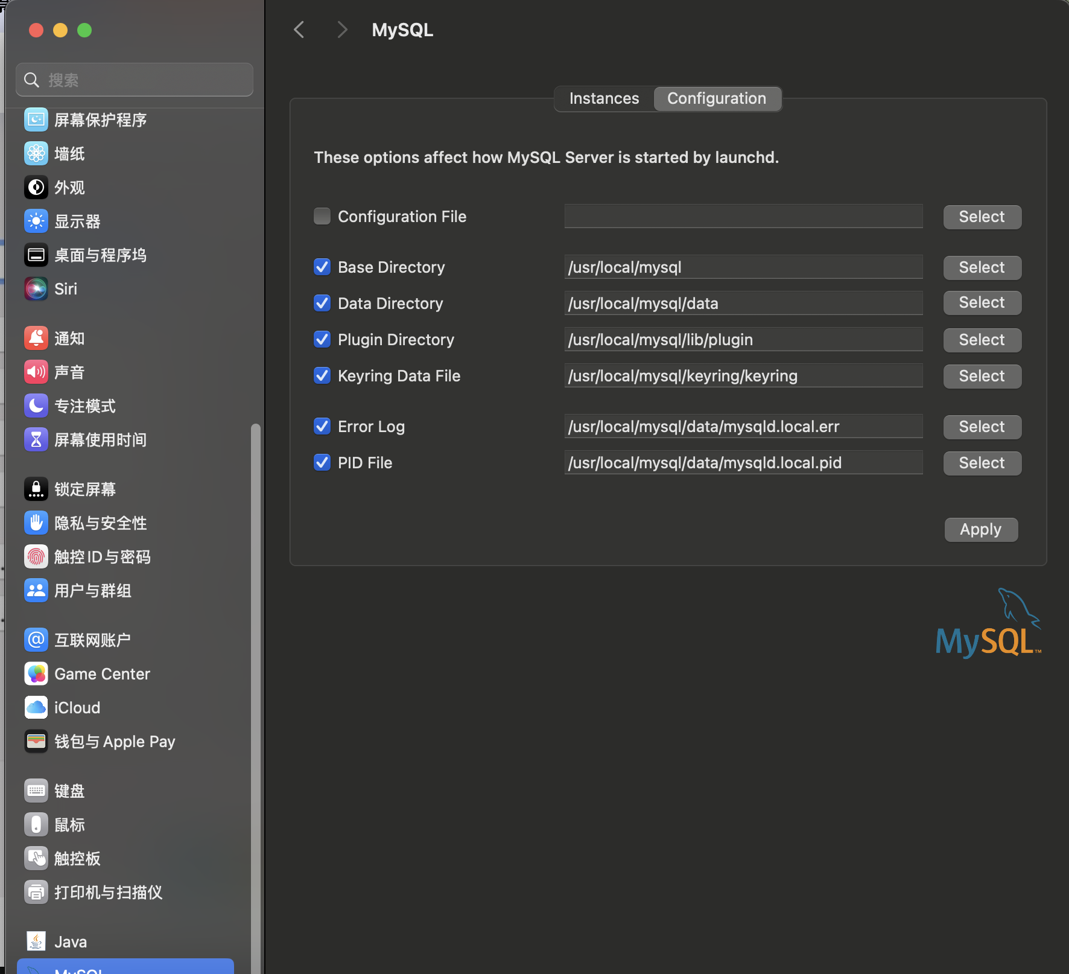
Task: Open Displays settings icon (显示器)
Action: (x=36, y=221)
